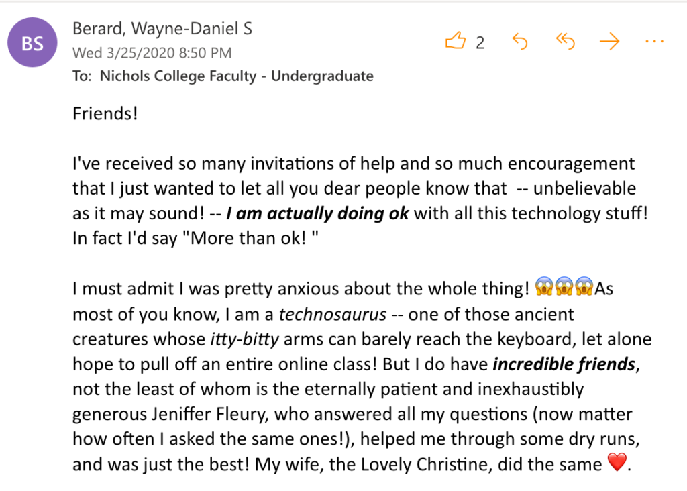Image resolution: width=687 pixels, height=491 pixels.
Task: Open the More actions ellipsis menu
Action: 653,42
